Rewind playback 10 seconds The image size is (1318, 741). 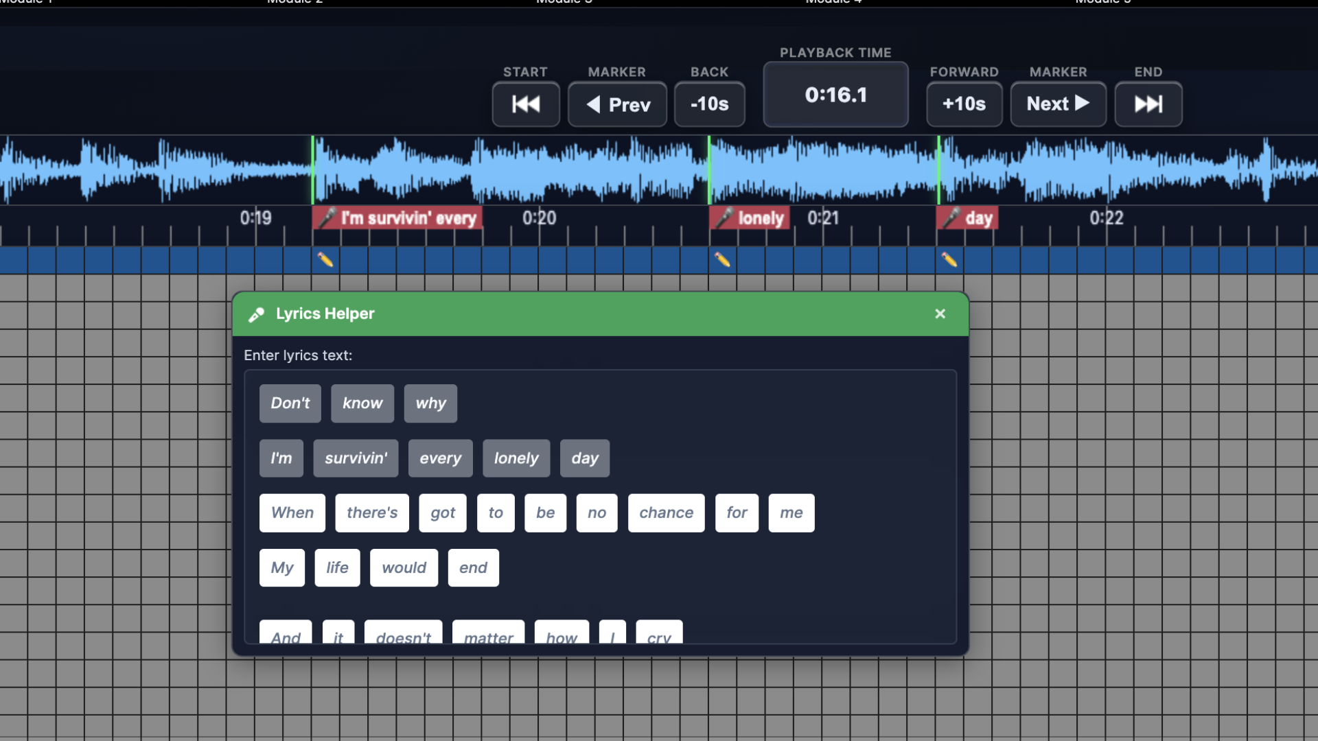708,104
